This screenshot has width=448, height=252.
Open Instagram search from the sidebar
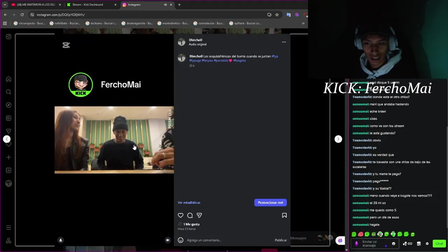tap(8, 92)
